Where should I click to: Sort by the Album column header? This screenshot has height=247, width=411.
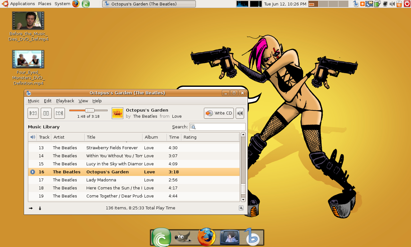(154, 137)
